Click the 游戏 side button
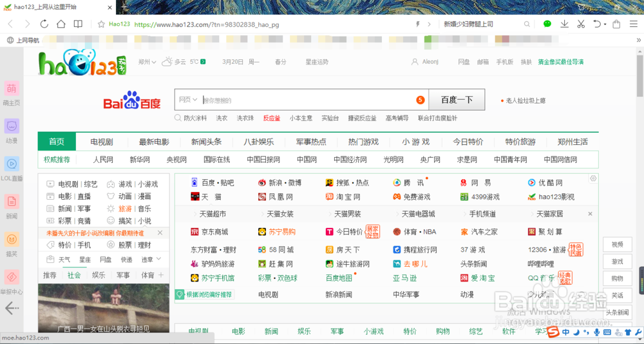Viewport: 644px width, 344px height. click(618, 262)
